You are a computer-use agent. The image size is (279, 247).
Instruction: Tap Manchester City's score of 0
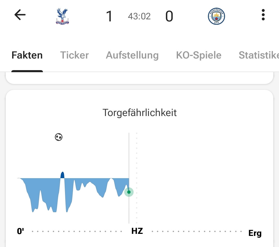click(169, 16)
